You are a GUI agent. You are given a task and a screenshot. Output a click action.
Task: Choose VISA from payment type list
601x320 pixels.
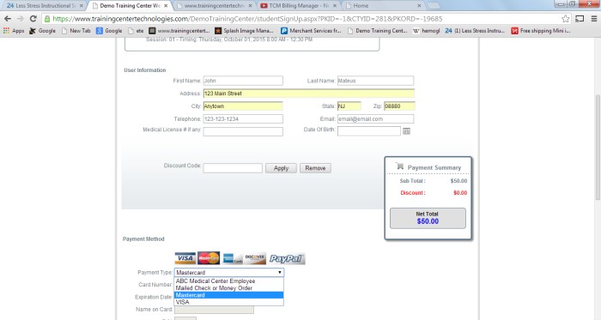click(229, 302)
